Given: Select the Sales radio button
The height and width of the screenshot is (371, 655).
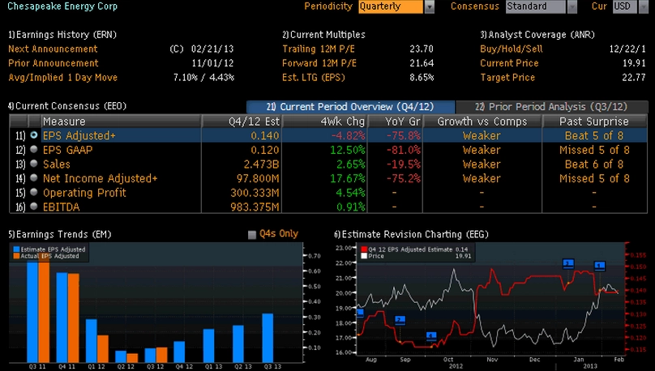Looking at the screenshot, I should (34, 164).
